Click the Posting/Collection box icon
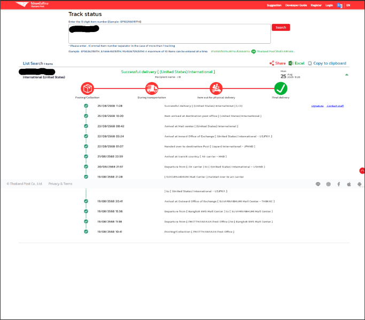 pos(87,89)
